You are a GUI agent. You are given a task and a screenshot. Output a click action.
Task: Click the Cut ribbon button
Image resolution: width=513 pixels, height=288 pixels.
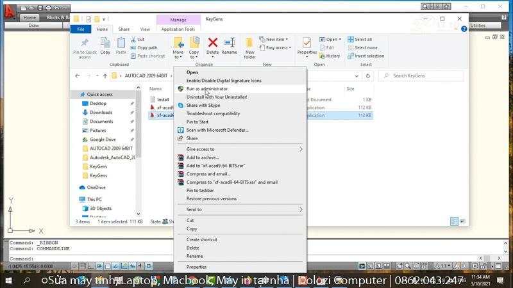coord(138,39)
